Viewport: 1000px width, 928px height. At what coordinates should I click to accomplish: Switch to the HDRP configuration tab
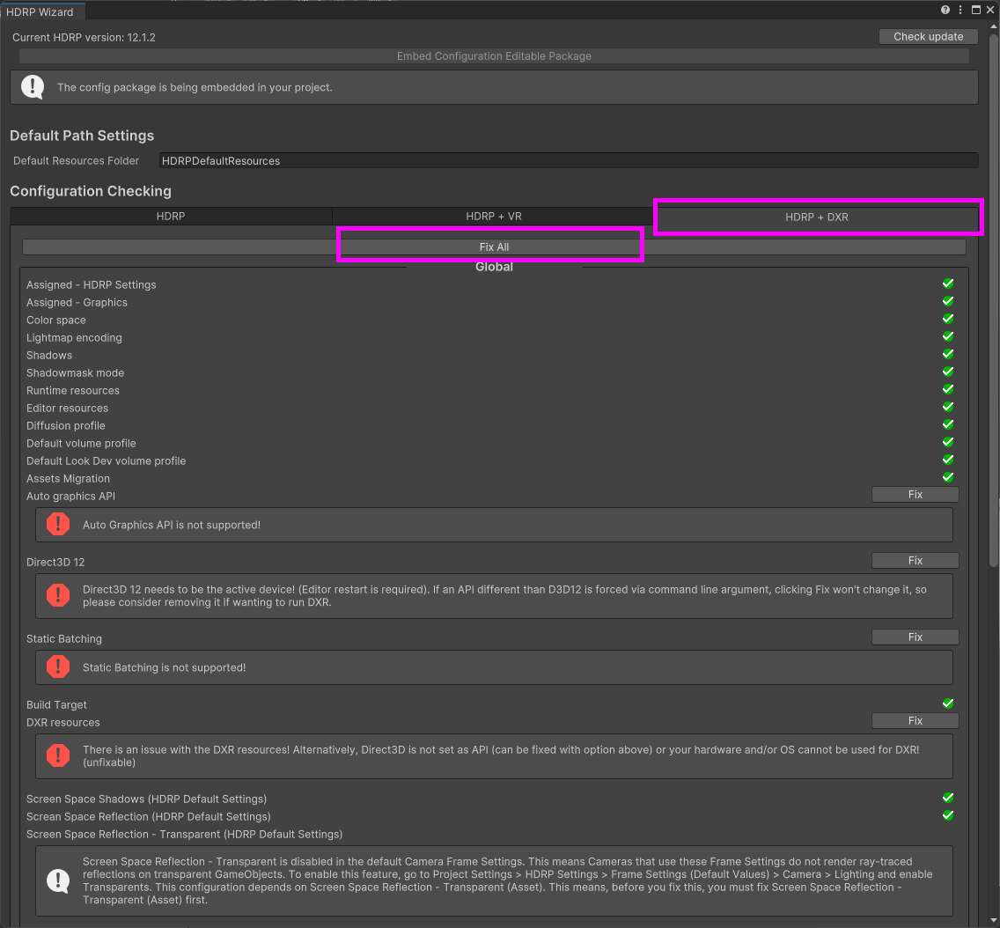171,217
